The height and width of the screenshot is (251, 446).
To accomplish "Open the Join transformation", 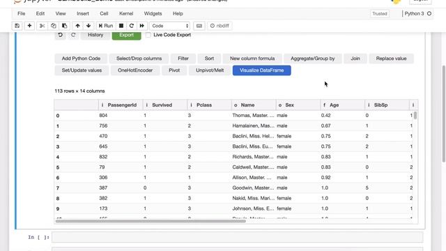I will pos(355,59).
